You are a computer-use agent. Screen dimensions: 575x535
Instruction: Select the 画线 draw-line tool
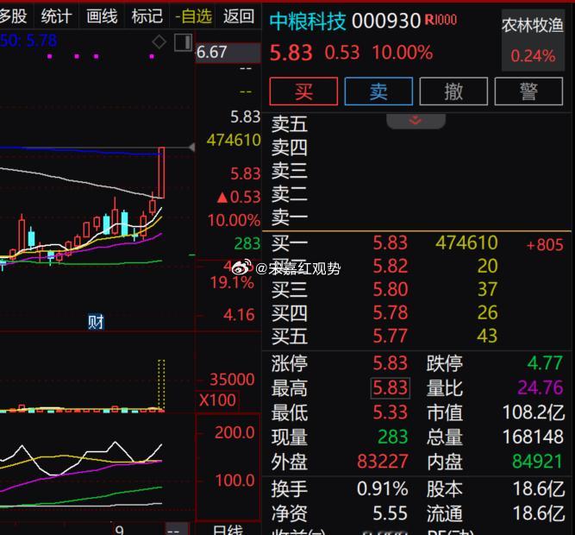point(102,16)
